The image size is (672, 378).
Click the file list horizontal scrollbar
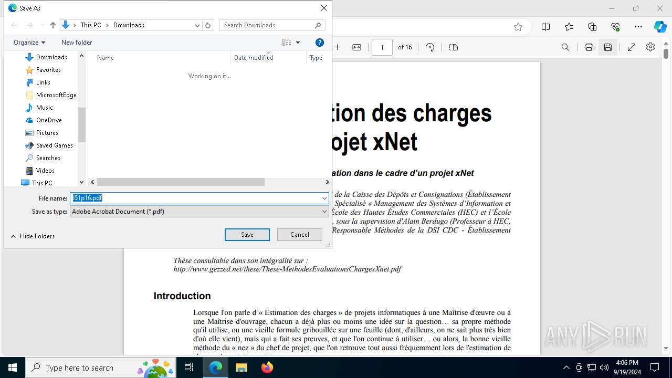point(181,182)
